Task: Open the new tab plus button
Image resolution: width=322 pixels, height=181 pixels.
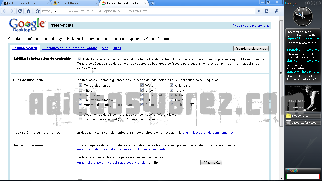Action: (153, 3)
